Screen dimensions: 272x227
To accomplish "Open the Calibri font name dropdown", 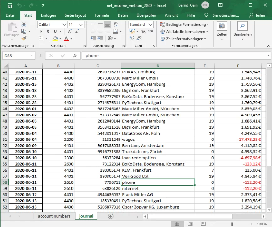I will click(x=64, y=24).
